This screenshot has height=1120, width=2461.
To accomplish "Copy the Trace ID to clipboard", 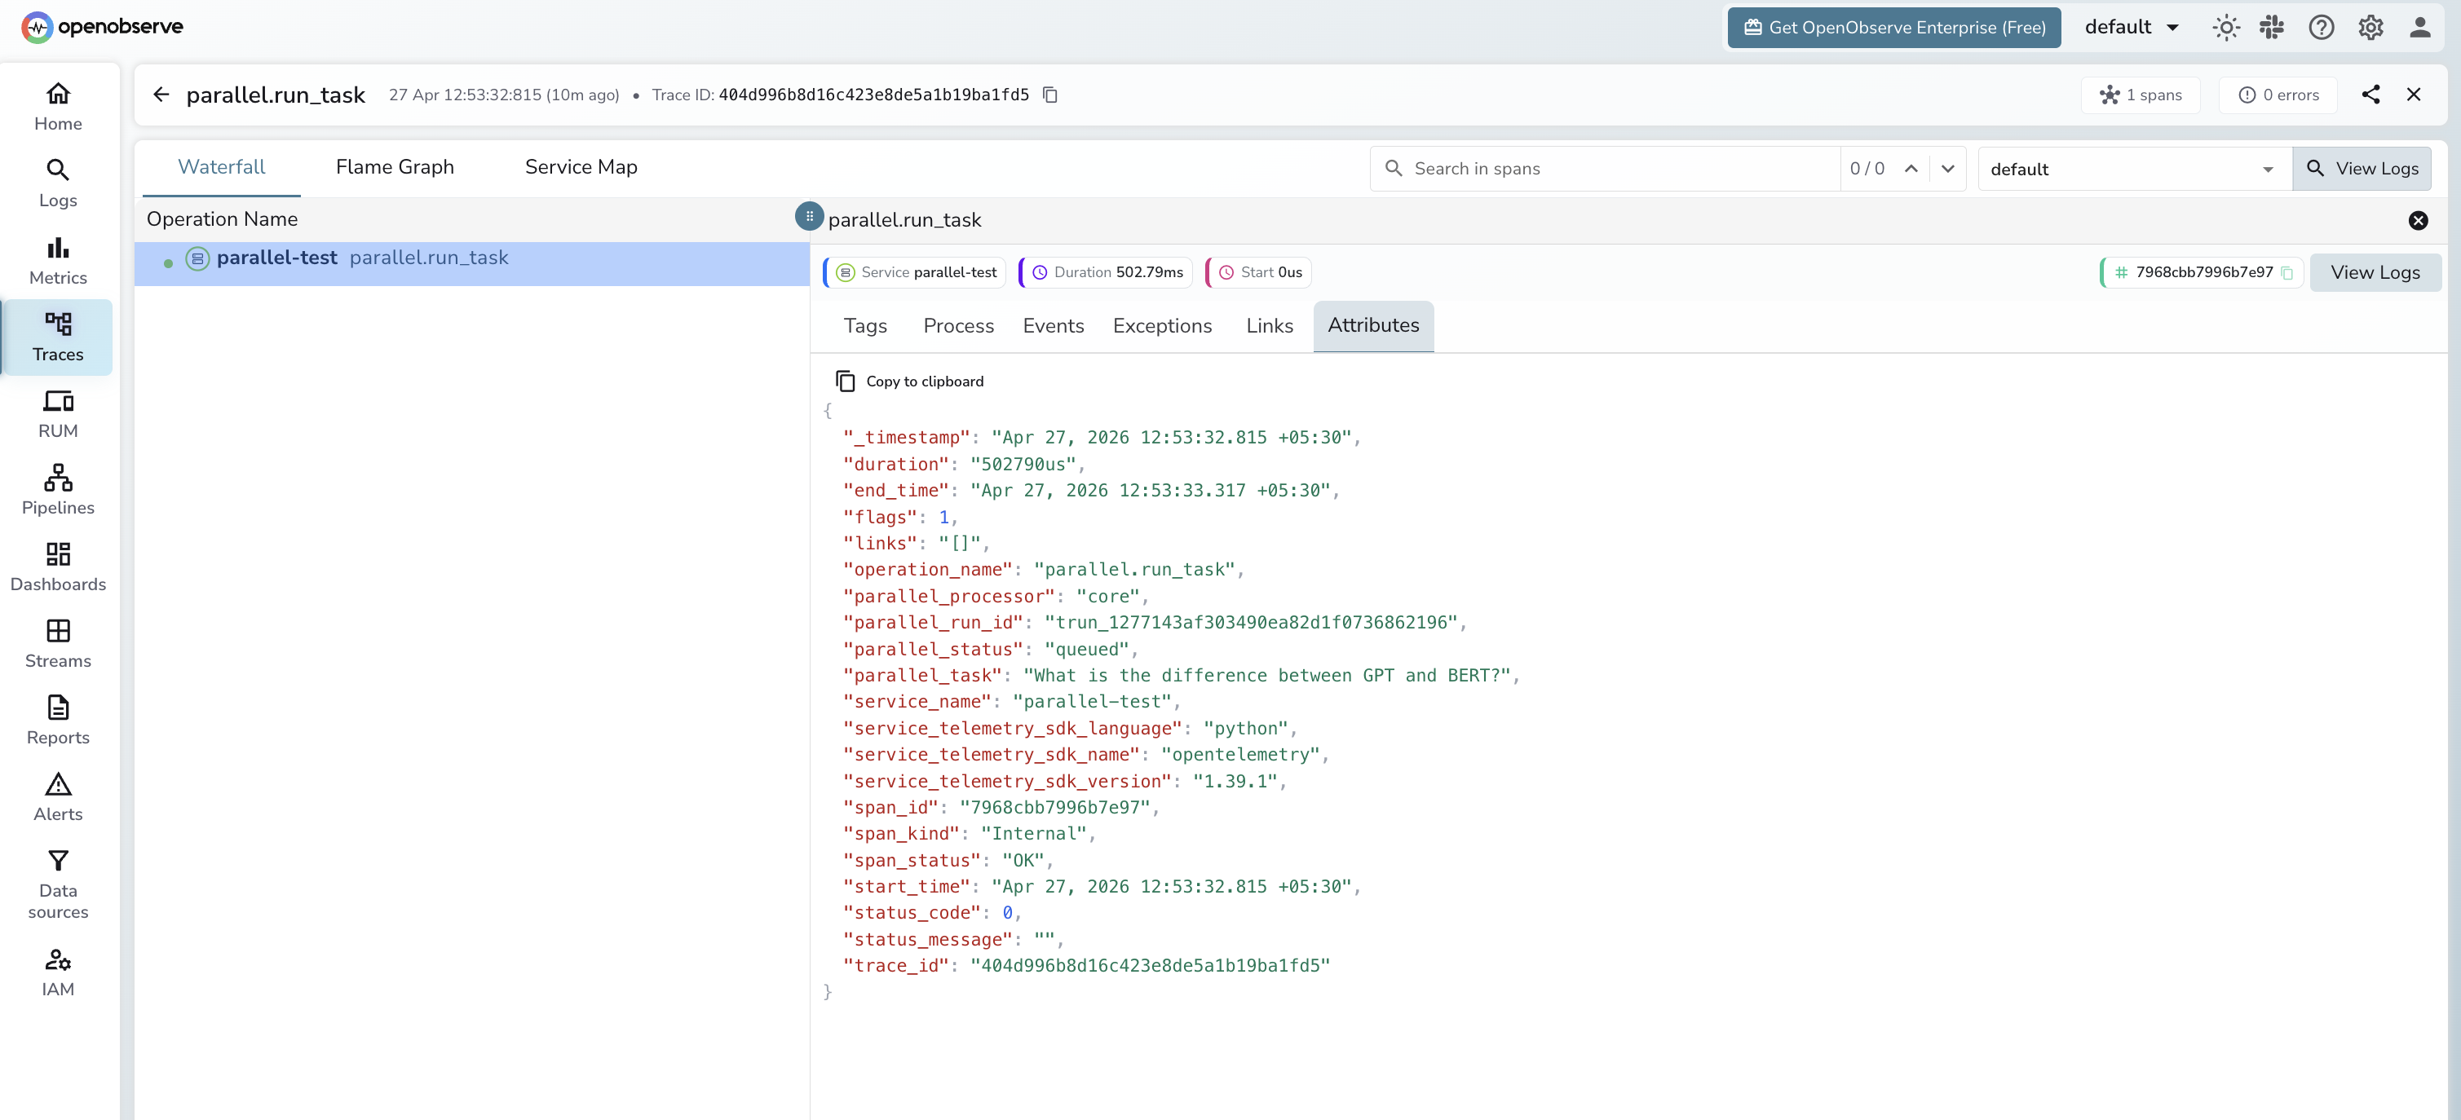I will click(1050, 95).
